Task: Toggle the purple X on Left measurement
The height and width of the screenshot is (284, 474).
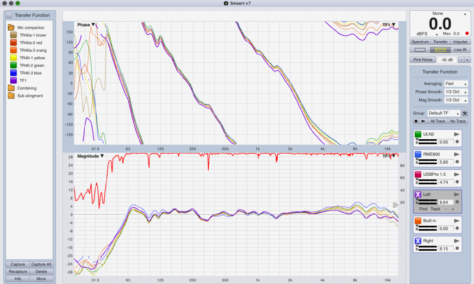Action: [x=418, y=195]
